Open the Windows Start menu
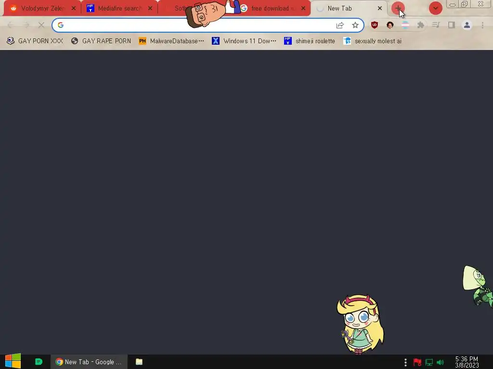493x369 pixels. coord(13,361)
